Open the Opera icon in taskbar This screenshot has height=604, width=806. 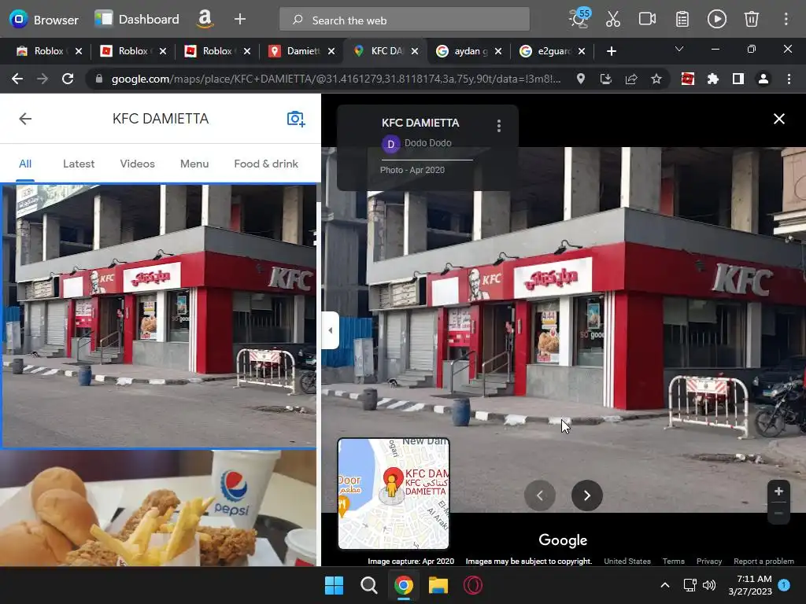point(473,585)
